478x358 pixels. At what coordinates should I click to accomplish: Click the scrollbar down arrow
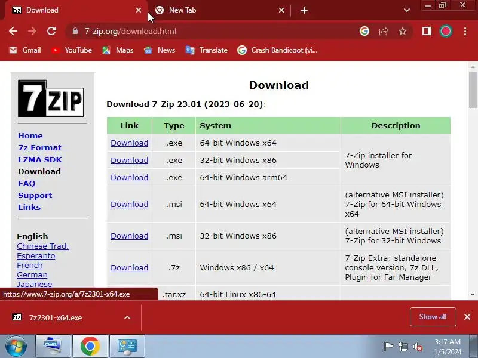click(473, 294)
